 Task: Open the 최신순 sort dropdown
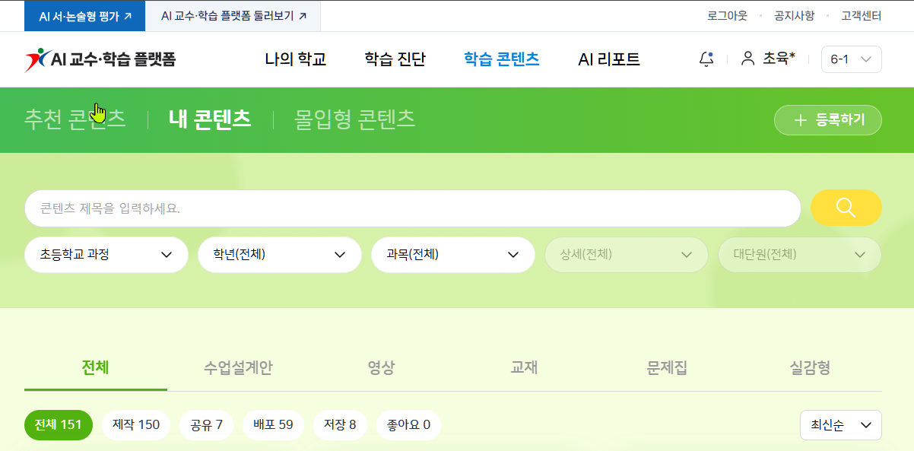[x=841, y=425]
